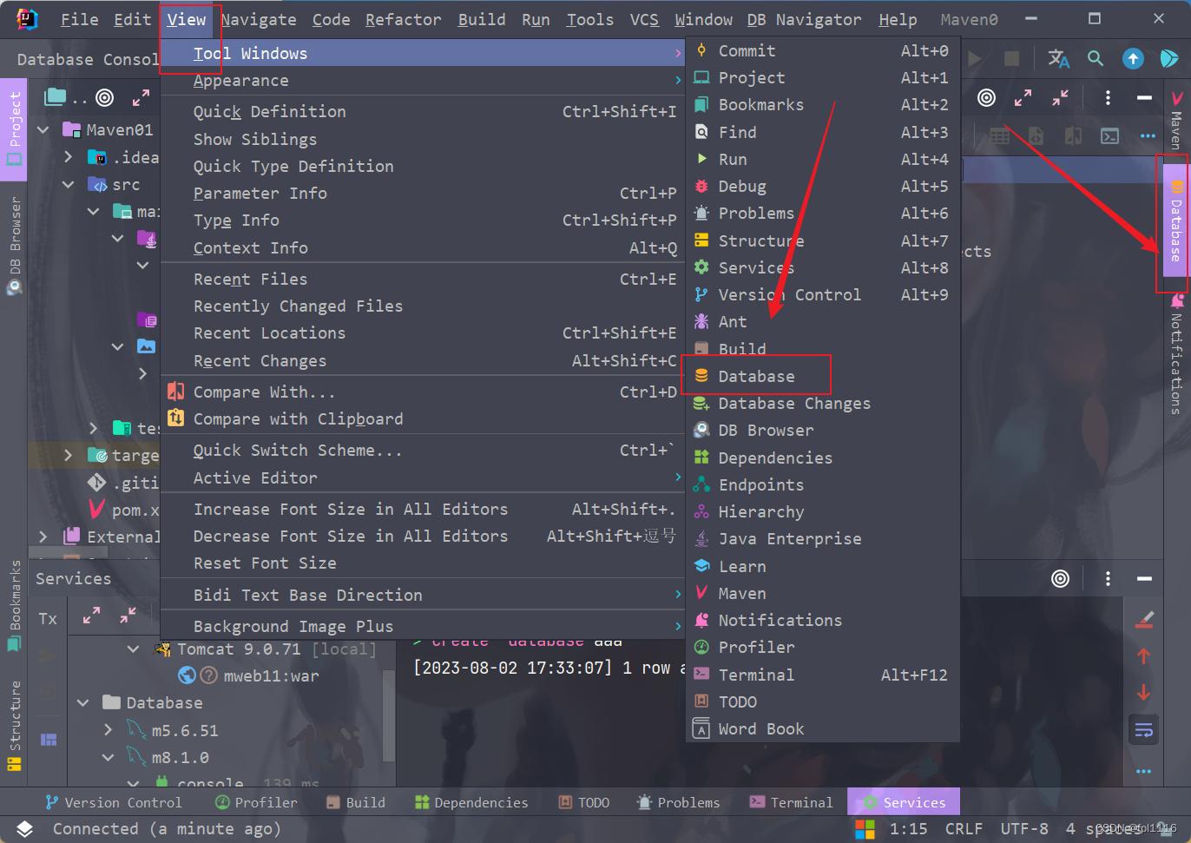Open the Refactor menu
Screen dimensions: 1191x843
point(403,19)
